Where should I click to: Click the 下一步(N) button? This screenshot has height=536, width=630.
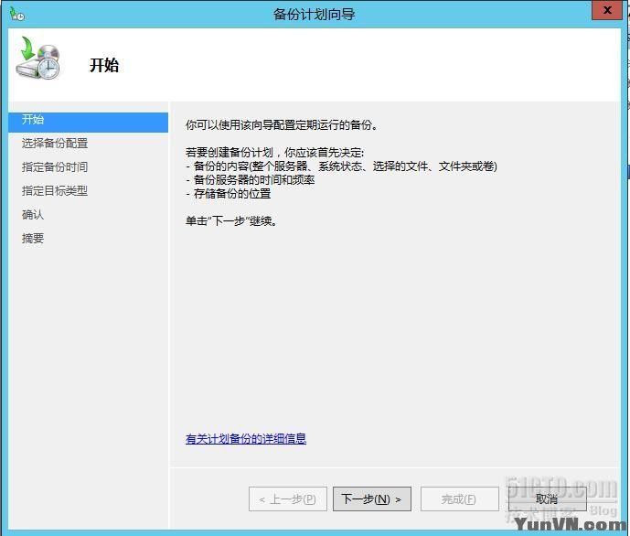[x=371, y=499]
